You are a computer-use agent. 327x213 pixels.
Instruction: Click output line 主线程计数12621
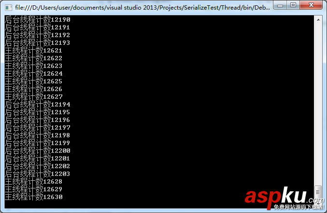tap(33, 50)
